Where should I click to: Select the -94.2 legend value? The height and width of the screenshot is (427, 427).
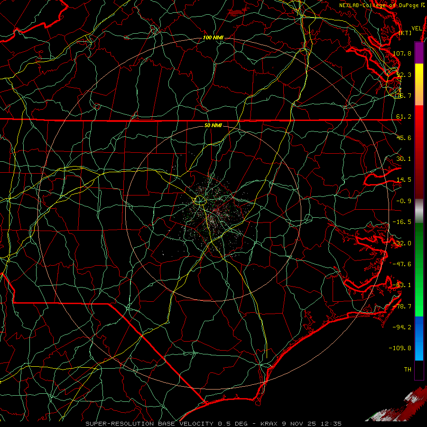coord(402,327)
